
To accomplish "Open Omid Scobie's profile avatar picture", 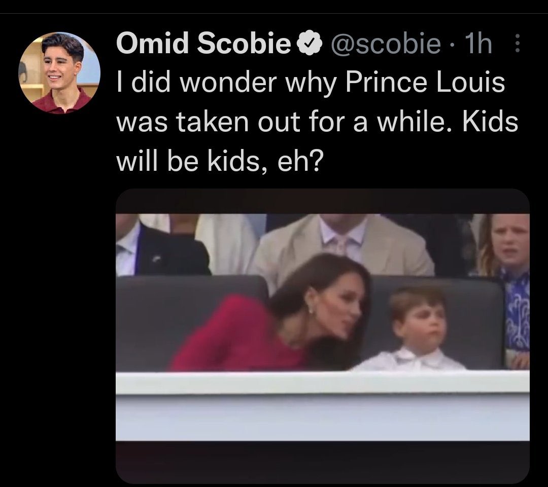I will click(x=59, y=72).
